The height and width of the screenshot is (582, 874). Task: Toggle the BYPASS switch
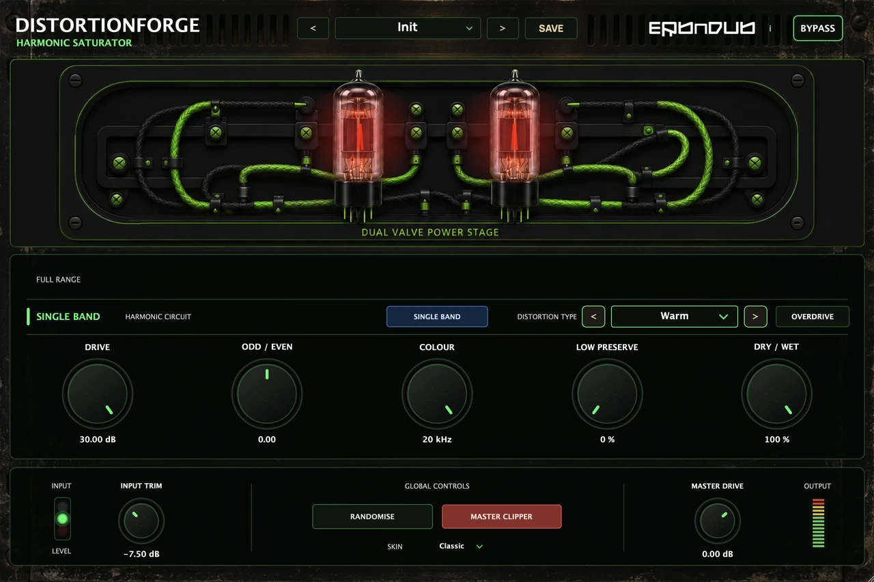click(818, 29)
